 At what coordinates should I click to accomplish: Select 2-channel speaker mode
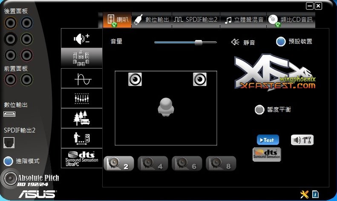[118, 164]
